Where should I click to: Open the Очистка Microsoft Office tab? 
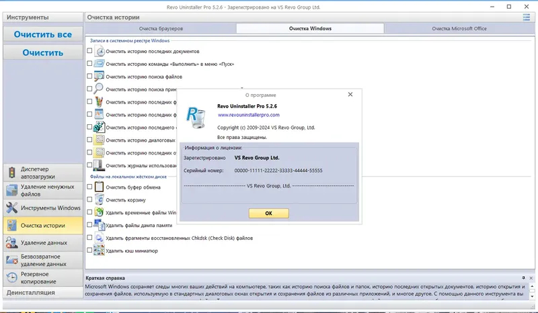[459, 28]
